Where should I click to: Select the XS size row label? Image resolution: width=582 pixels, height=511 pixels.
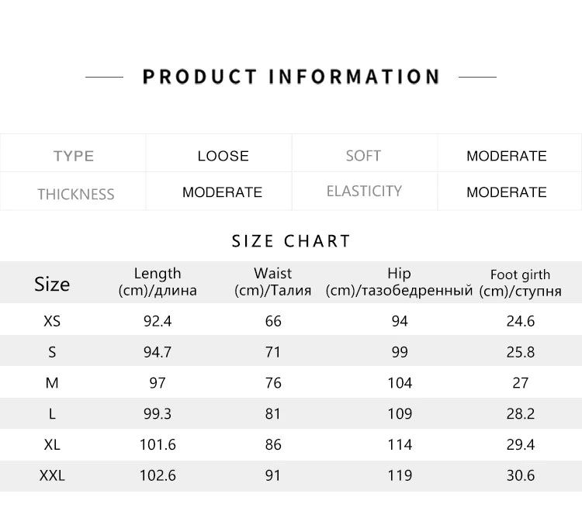tap(52, 321)
